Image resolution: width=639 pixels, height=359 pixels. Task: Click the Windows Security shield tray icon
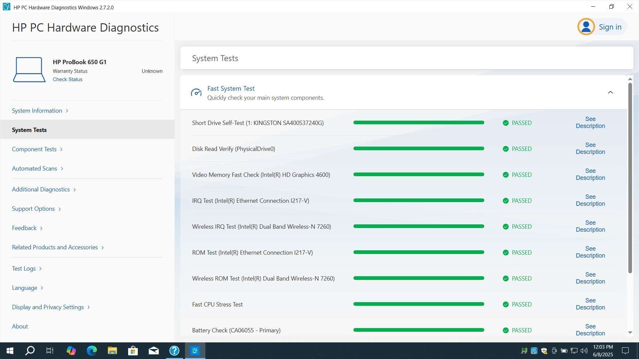544,351
